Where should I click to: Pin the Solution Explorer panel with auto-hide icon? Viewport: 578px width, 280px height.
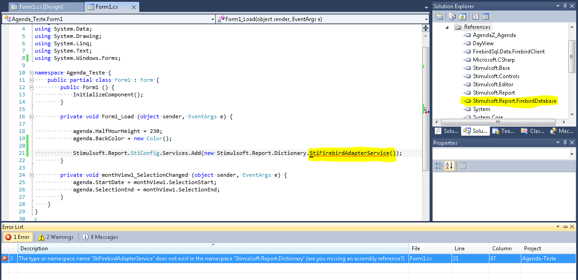pos(565,6)
